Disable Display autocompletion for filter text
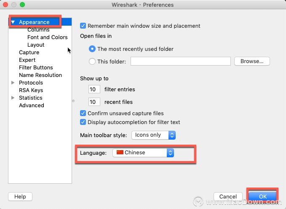Image resolution: width=286 pixels, height=209 pixels. click(83, 122)
